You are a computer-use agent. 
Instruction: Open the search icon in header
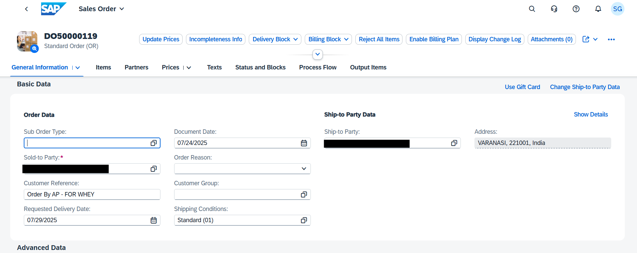click(532, 9)
